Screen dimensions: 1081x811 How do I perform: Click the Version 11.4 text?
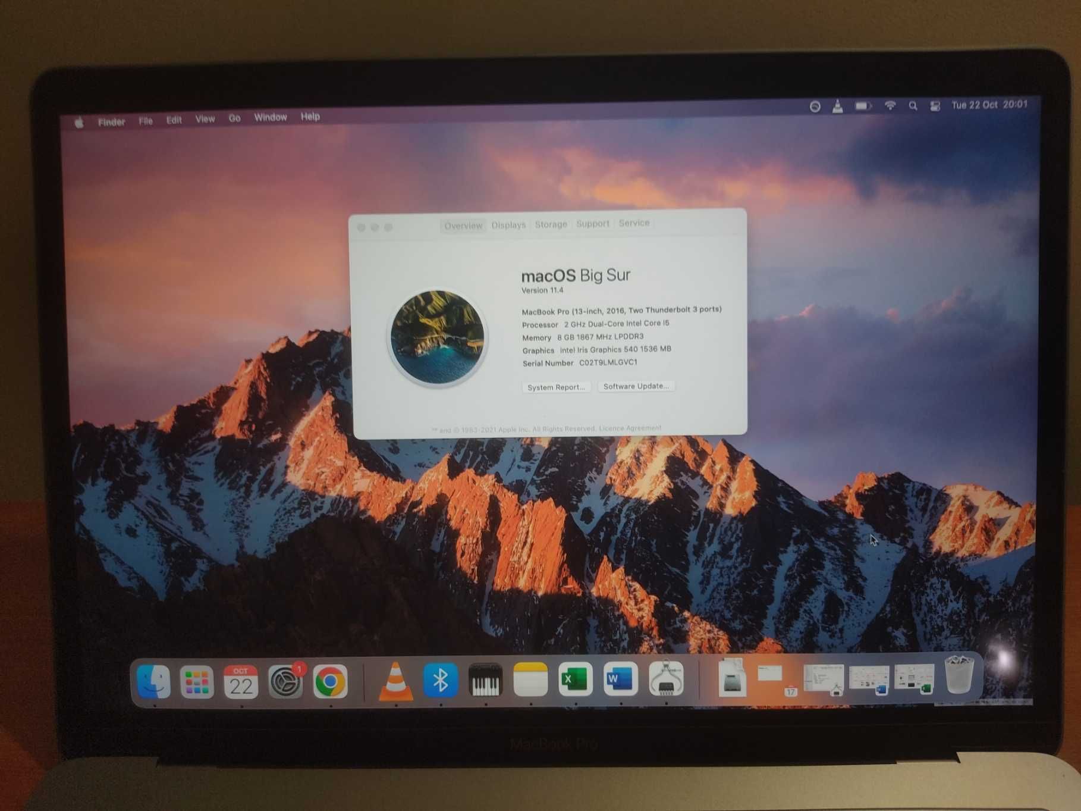coord(542,290)
